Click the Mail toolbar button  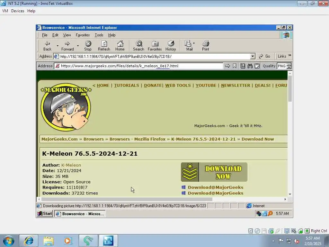(x=189, y=46)
